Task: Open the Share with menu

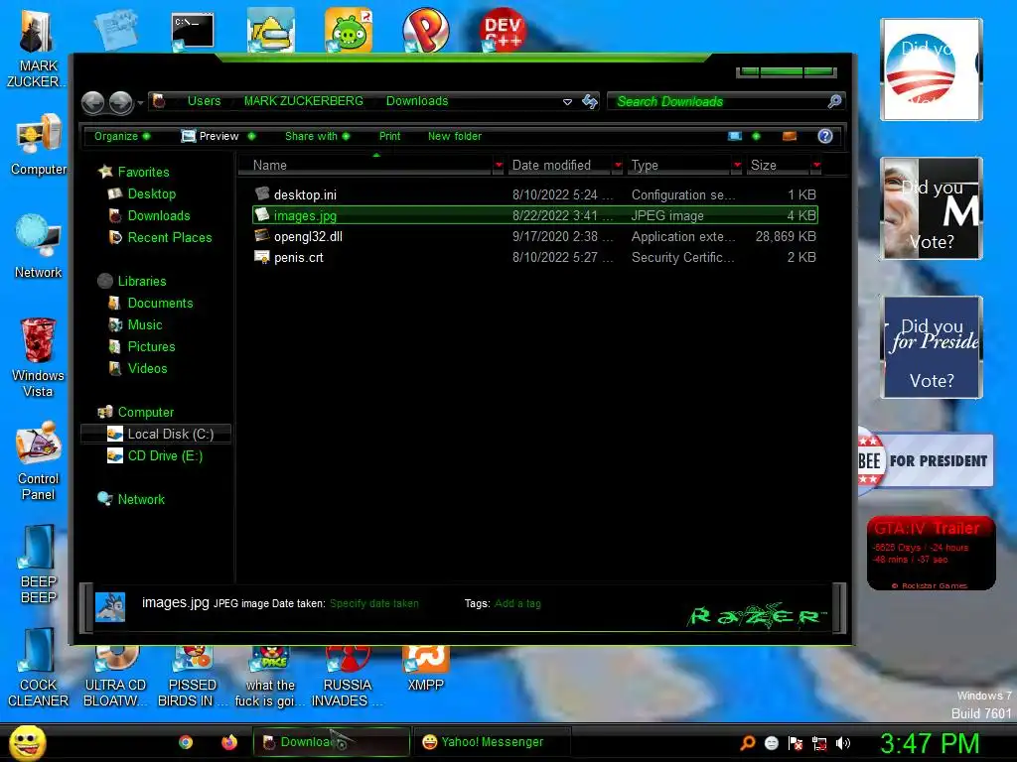Action: click(317, 136)
